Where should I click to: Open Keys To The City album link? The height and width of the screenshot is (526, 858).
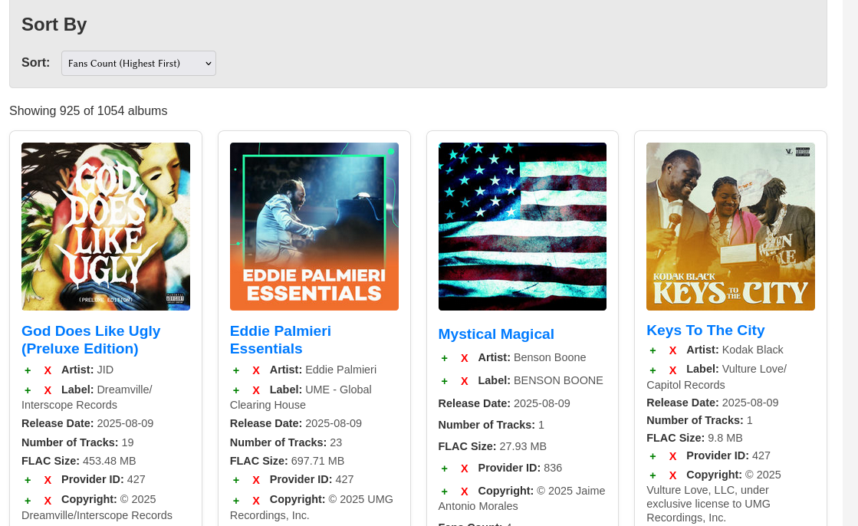click(705, 330)
